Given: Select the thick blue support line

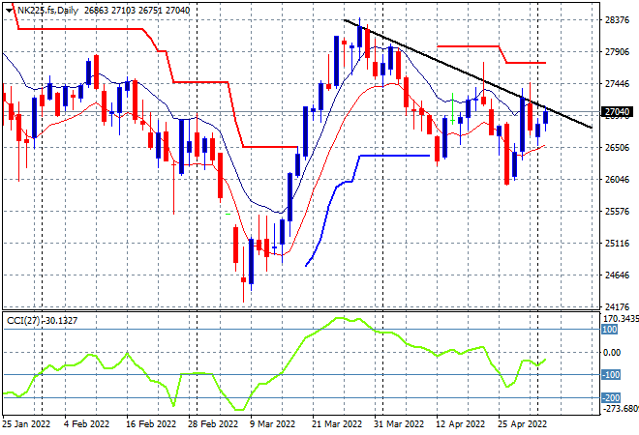Looking at the screenshot, I should tap(395, 156).
